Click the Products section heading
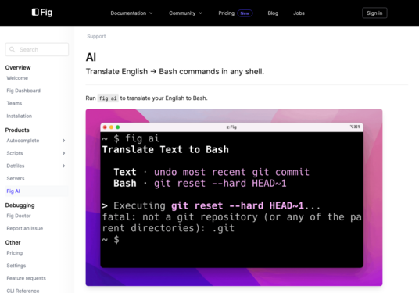The height and width of the screenshot is (293, 419). (x=17, y=130)
